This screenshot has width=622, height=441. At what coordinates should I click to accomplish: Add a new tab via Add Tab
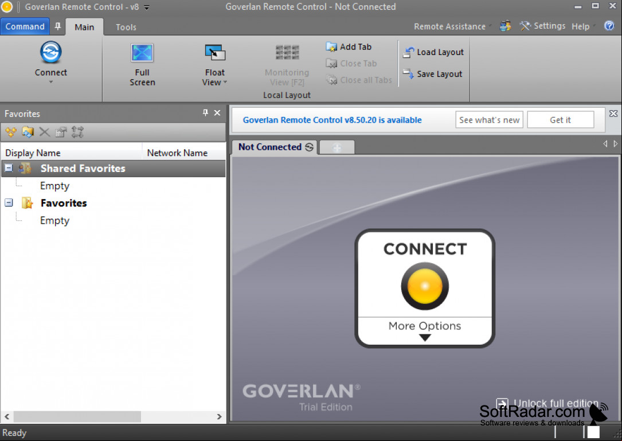[349, 47]
